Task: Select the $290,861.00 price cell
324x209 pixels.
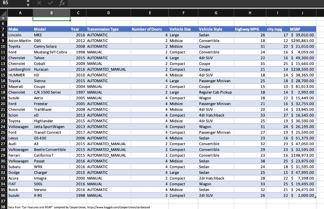Action: coord(302,40)
